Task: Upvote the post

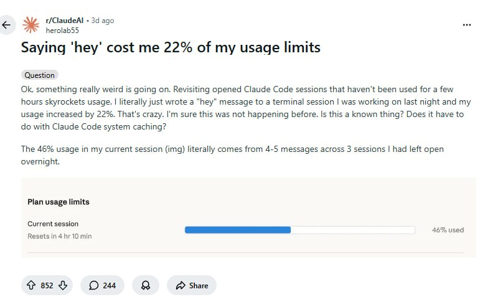Action: (31, 285)
